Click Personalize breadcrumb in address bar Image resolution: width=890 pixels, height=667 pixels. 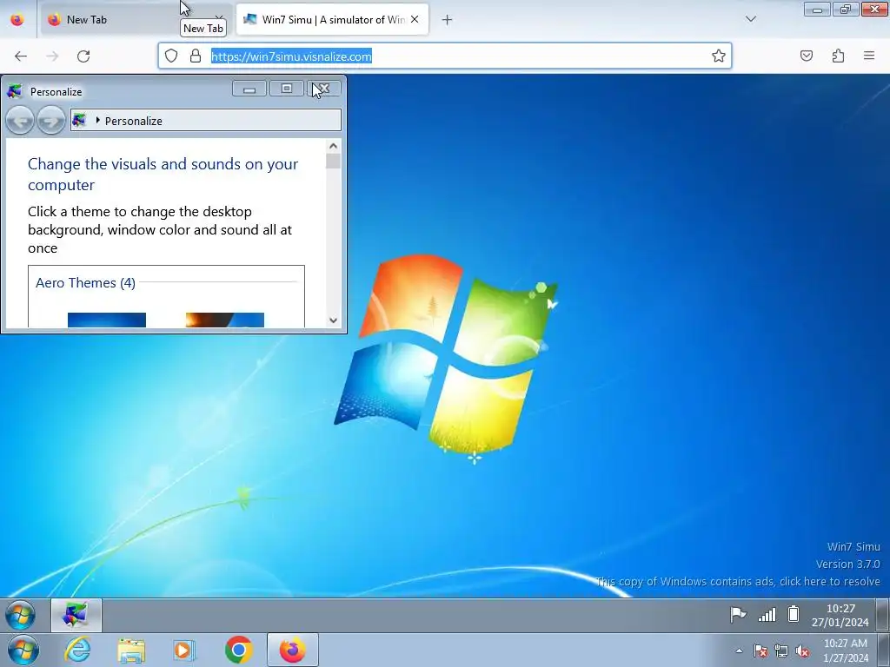(133, 121)
